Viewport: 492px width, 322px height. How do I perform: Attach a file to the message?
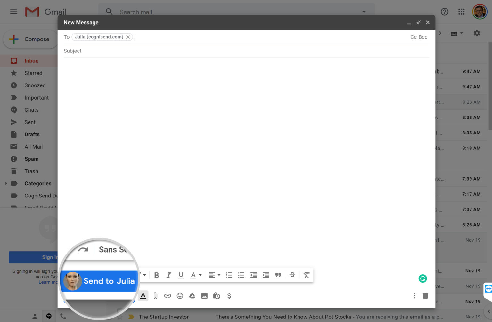tap(155, 296)
